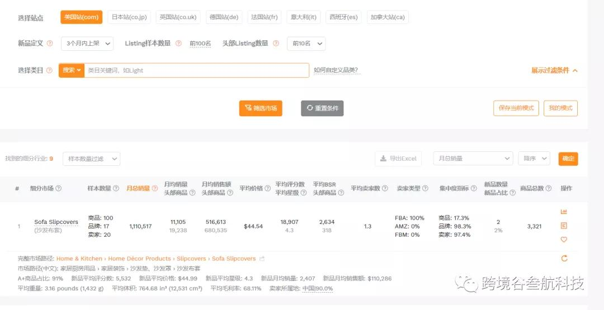The height and width of the screenshot is (310, 604).
Task: Click the help icon next to 选择类目
Action: pyautogui.click(x=50, y=70)
